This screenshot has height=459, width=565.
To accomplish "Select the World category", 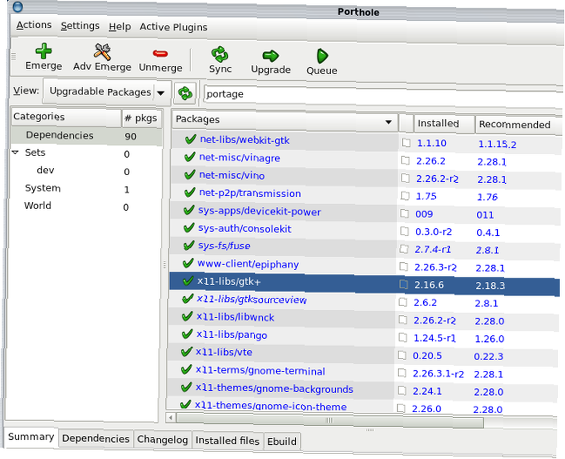I will point(85,206).
